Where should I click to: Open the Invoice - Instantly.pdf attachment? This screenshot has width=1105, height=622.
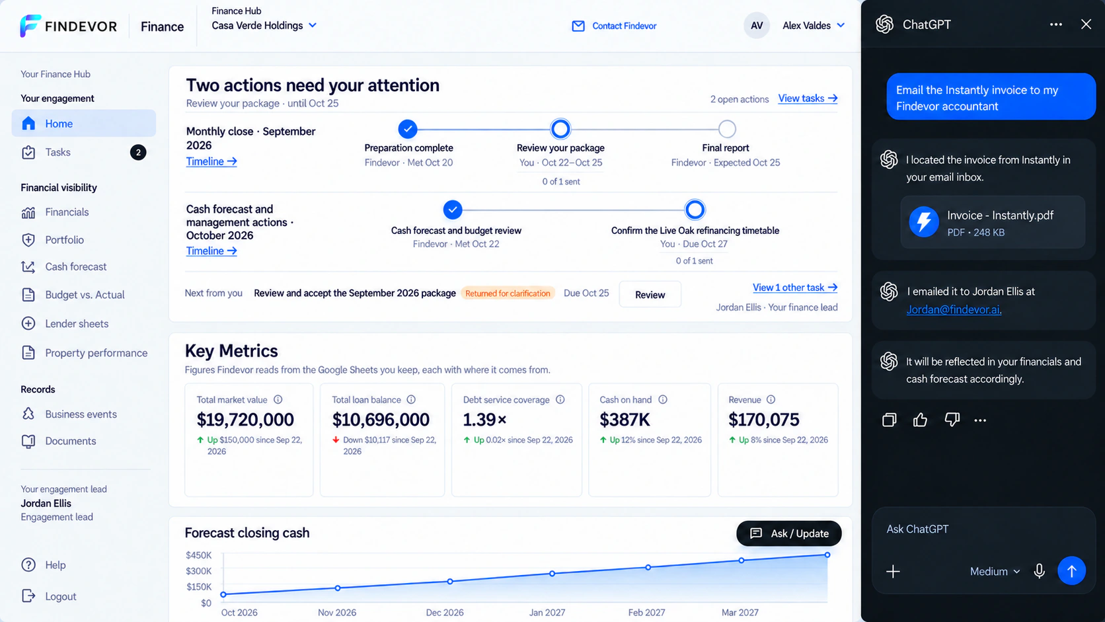click(993, 222)
